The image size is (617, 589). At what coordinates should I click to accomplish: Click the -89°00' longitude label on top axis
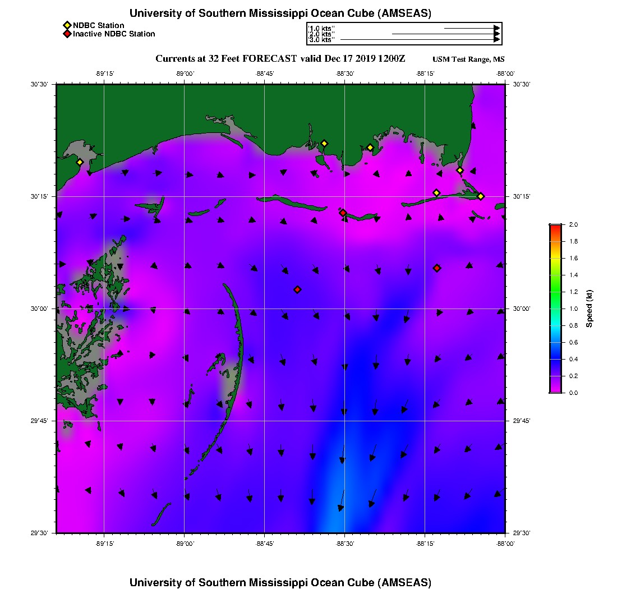point(185,73)
